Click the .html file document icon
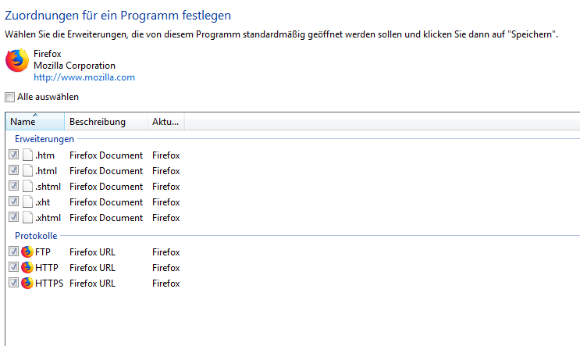The height and width of the screenshot is (346, 580). point(27,170)
